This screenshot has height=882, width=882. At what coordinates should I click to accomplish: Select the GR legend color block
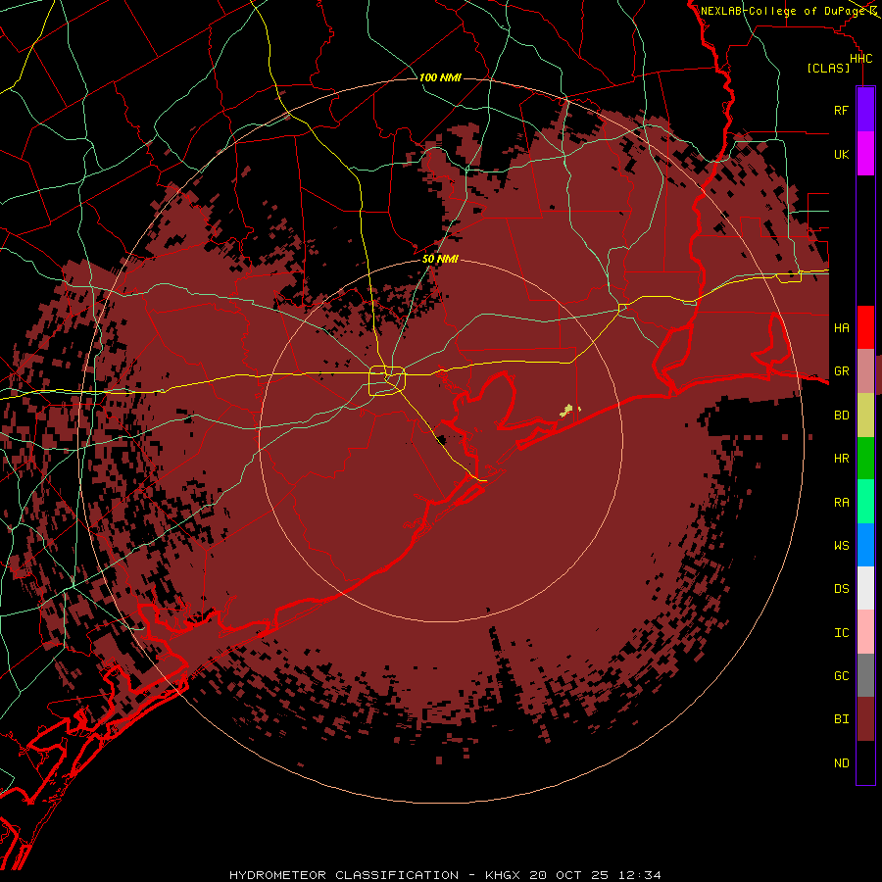[x=865, y=371]
